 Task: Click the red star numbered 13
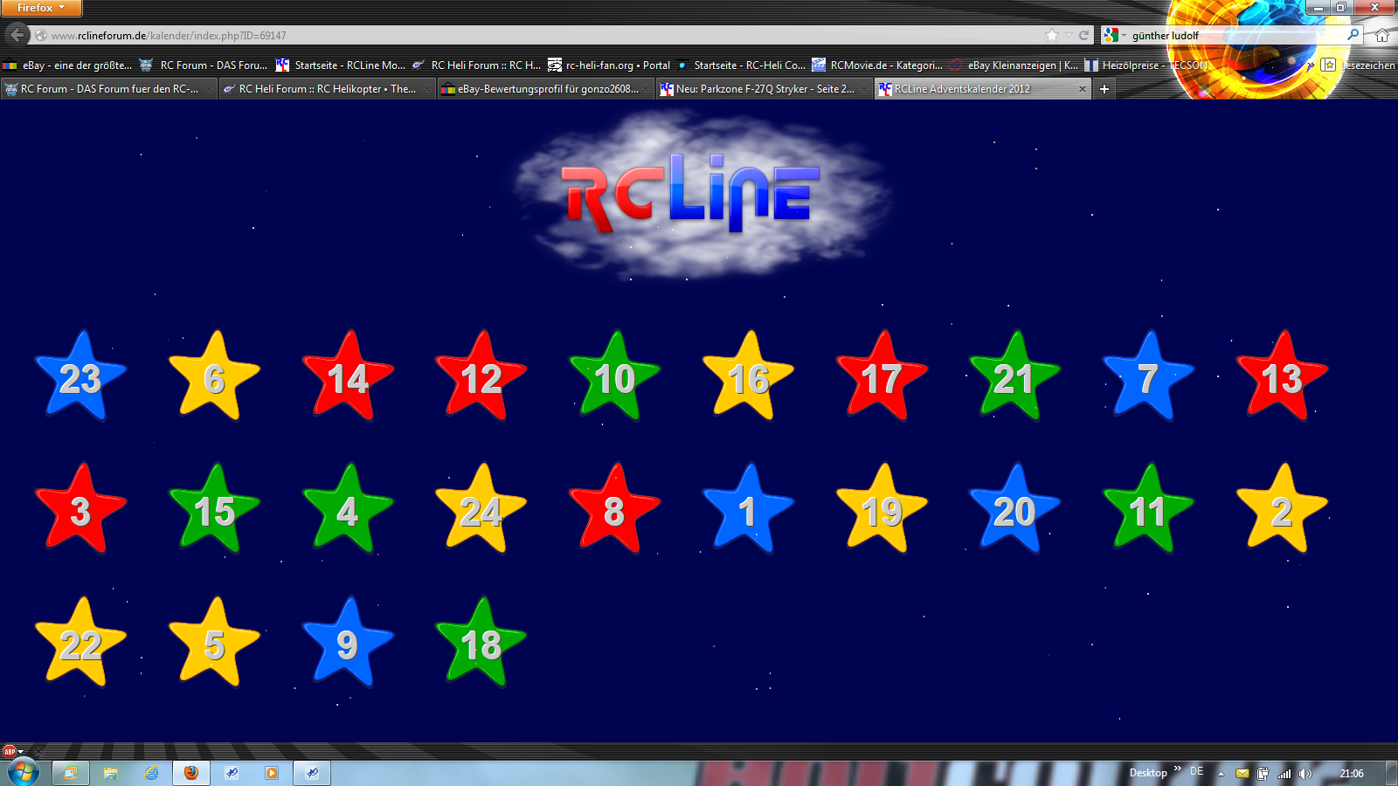click(x=1282, y=378)
